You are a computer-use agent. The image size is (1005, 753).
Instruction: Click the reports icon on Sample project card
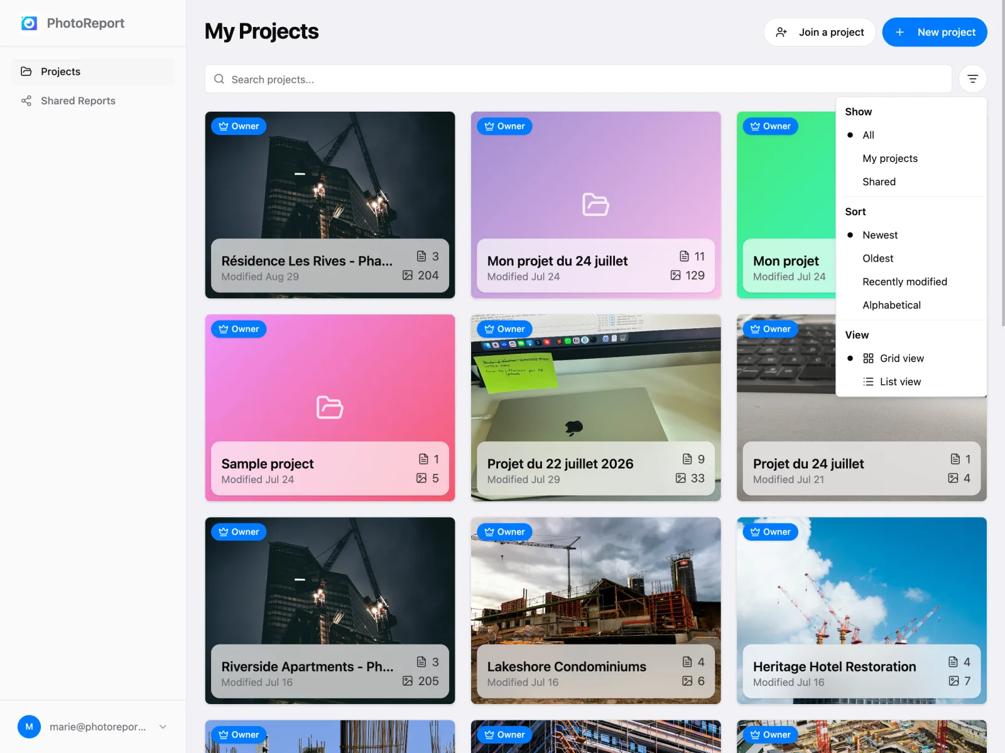point(423,459)
